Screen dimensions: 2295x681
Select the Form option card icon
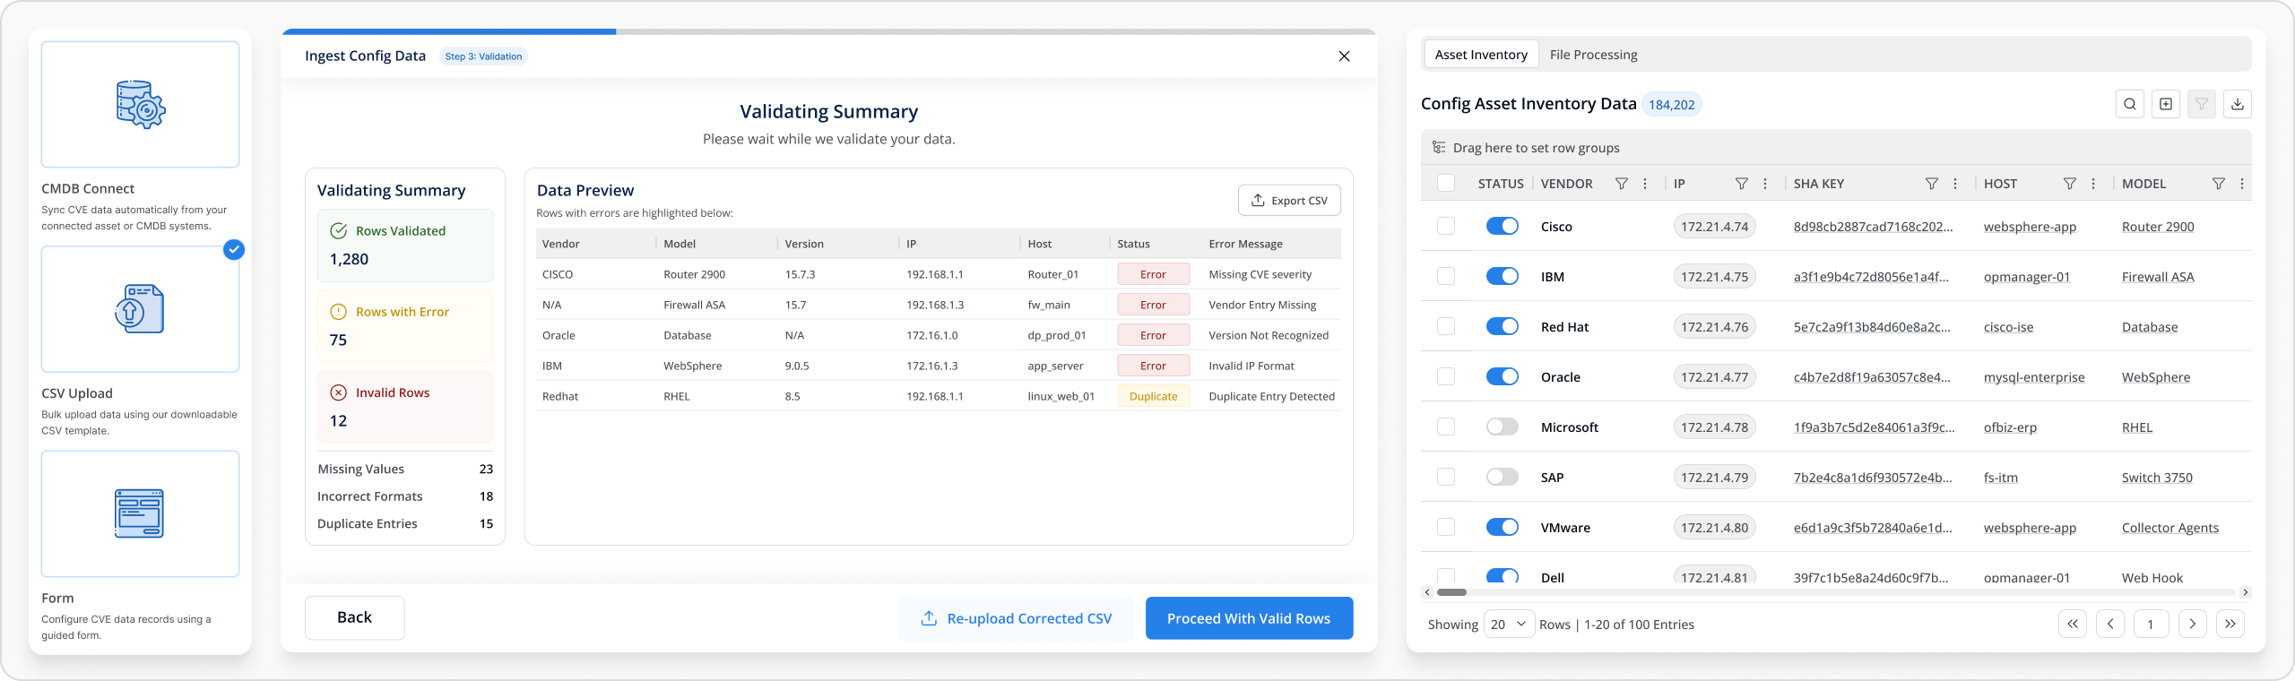coord(141,513)
